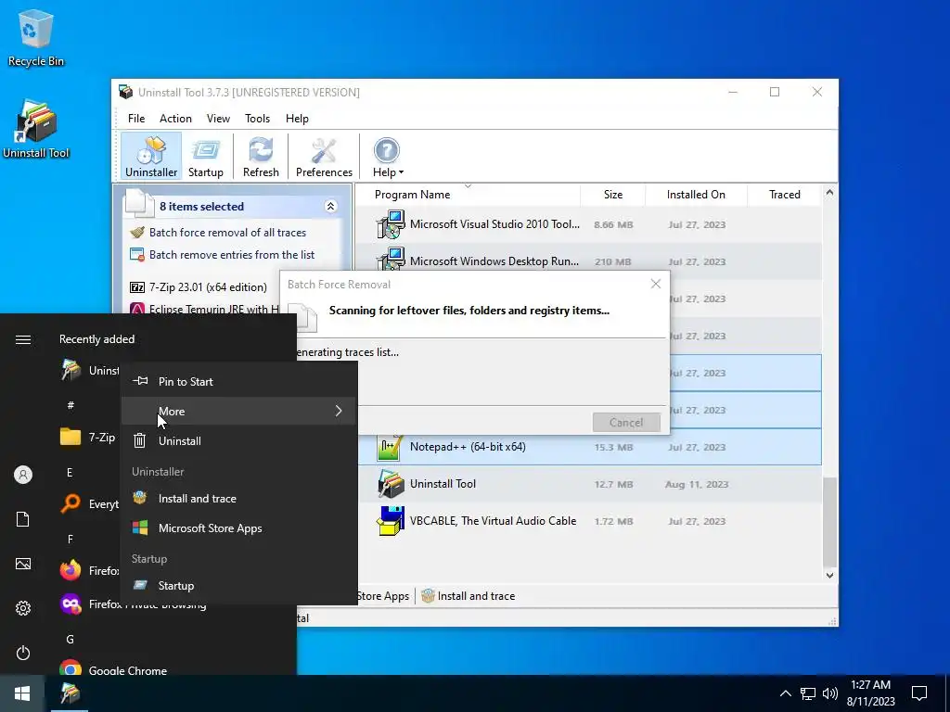Sort by Installed On column header
Viewport: 950px width, 712px height.
click(696, 195)
